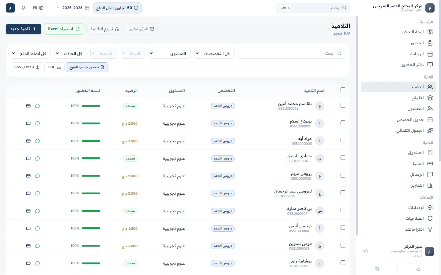441x275 pixels.
Task: Click attendance bar of دريسي أنيس
Action: pos(91,229)
